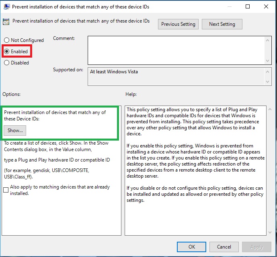Click the 'Help:' label

click(x=131, y=94)
